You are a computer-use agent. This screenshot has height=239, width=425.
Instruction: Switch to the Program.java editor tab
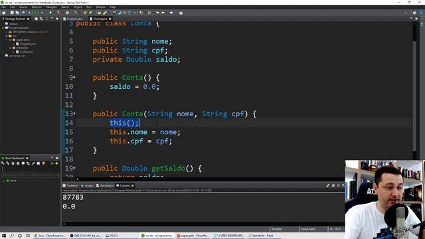click(72, 19)
